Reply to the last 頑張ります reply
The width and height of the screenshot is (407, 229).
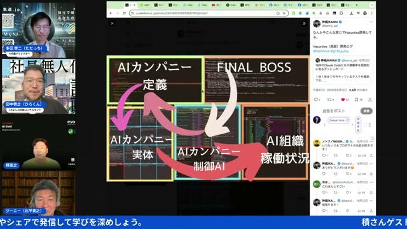point(324,211)
